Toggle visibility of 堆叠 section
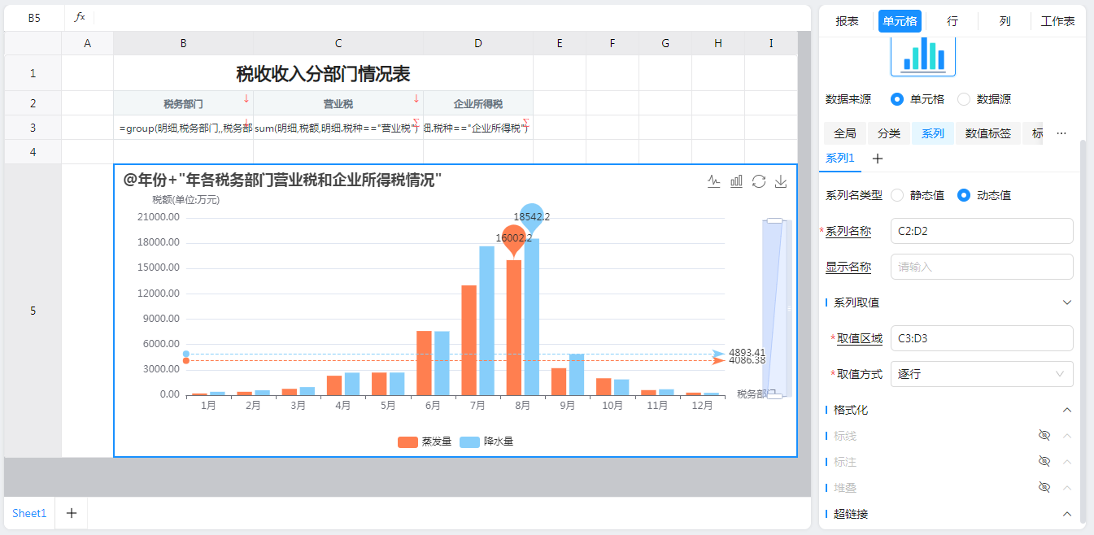This screenshot has height=535, width=1094. click(1044, 488)
